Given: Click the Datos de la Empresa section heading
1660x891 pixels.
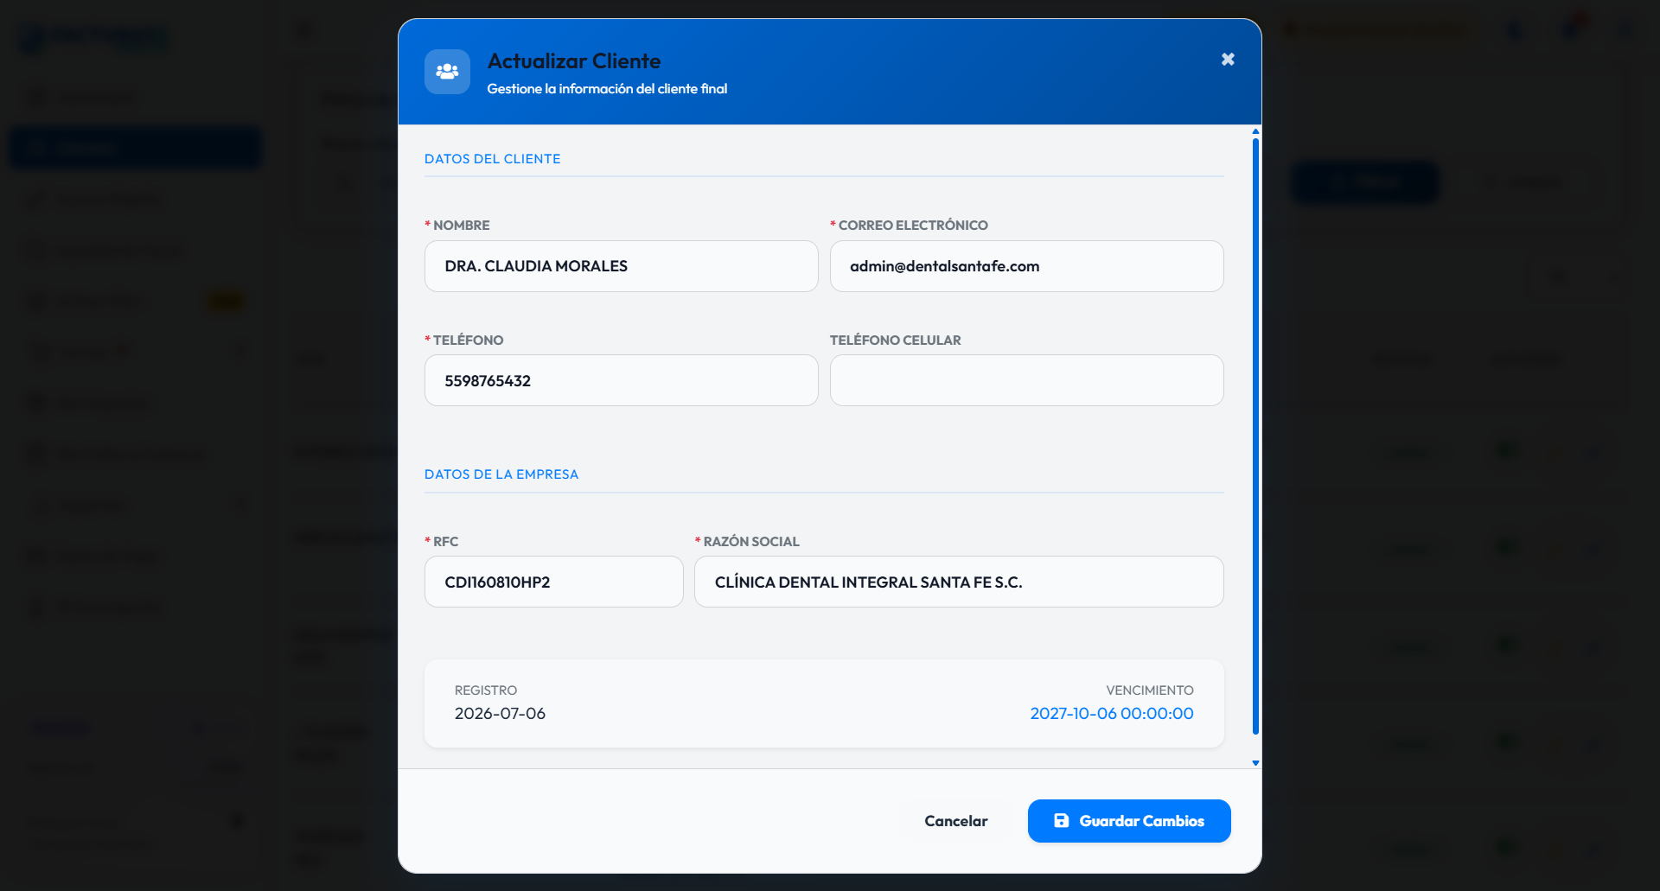Looking at the screenshot, I should (501, 474).
